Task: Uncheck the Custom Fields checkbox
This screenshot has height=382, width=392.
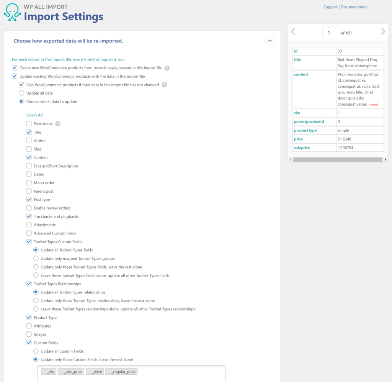Action: (x=29, y=343)
